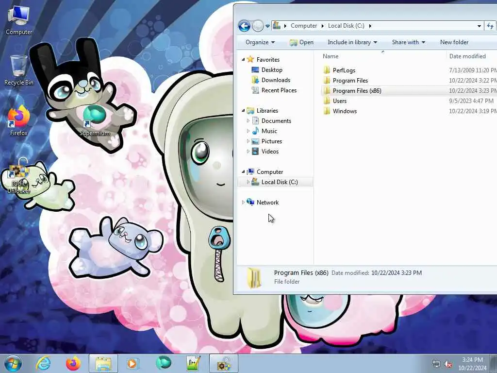Click Computer in the address breadcrumb

click(x=304, y=26)
